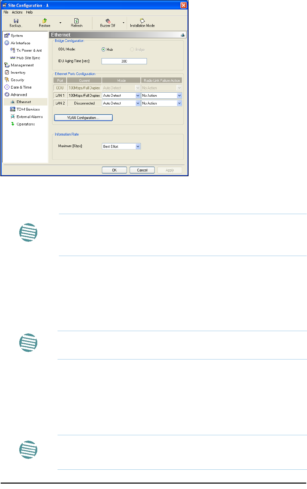Image resolution: width=307 pixels, height=489 pixels.
Task: Click the Buzzer Off toolbar icon
Action: point(108,21)
